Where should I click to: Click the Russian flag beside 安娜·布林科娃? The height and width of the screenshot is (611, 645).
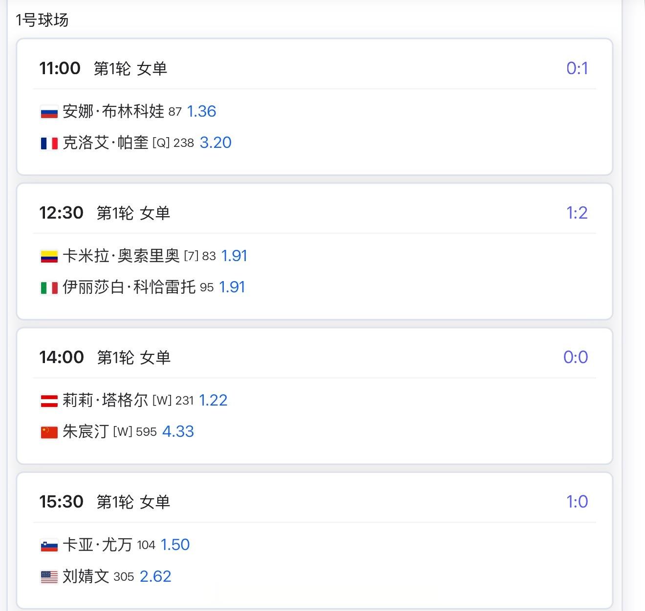tap(49, 112)
